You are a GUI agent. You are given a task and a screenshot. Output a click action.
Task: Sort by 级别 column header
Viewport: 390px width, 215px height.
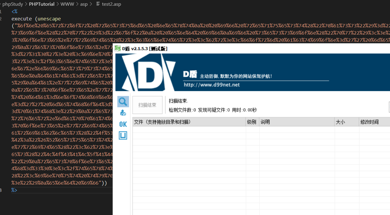tap(253, 122)
